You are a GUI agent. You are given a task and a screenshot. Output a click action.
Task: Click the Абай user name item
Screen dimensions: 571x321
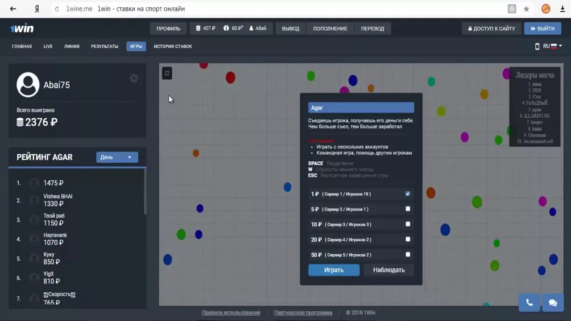(258, 29)
